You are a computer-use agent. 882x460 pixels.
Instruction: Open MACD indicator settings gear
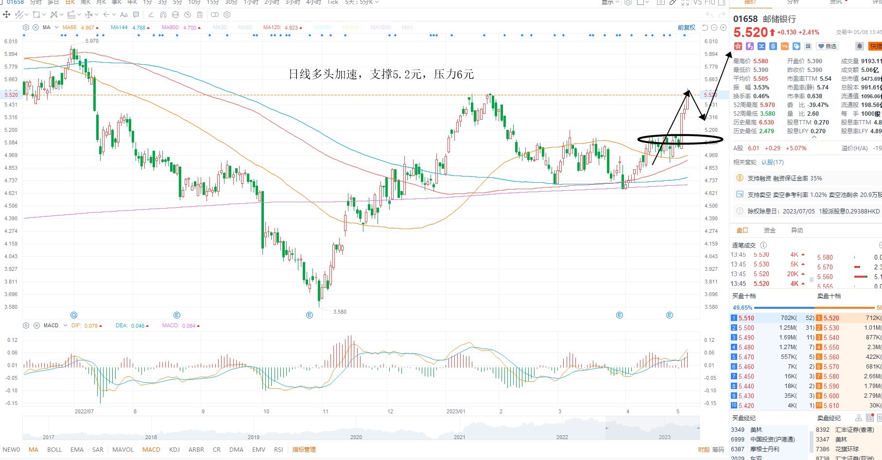point(26,325)
